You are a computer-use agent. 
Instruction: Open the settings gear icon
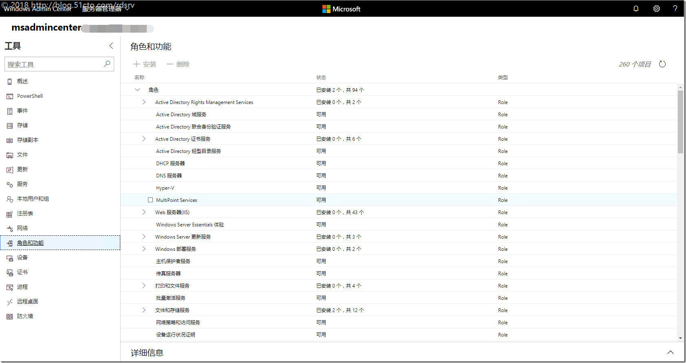pyautogui.click(x=656, y=9)
